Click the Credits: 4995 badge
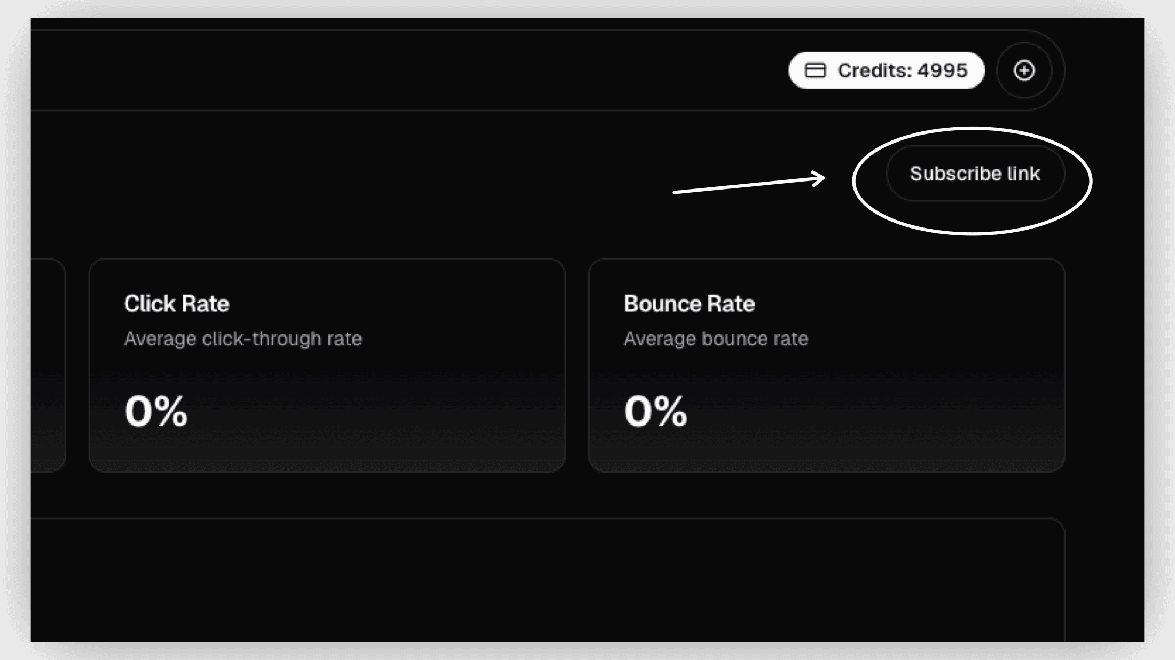This screenshot has width=1175, height=660. (886, 70)
